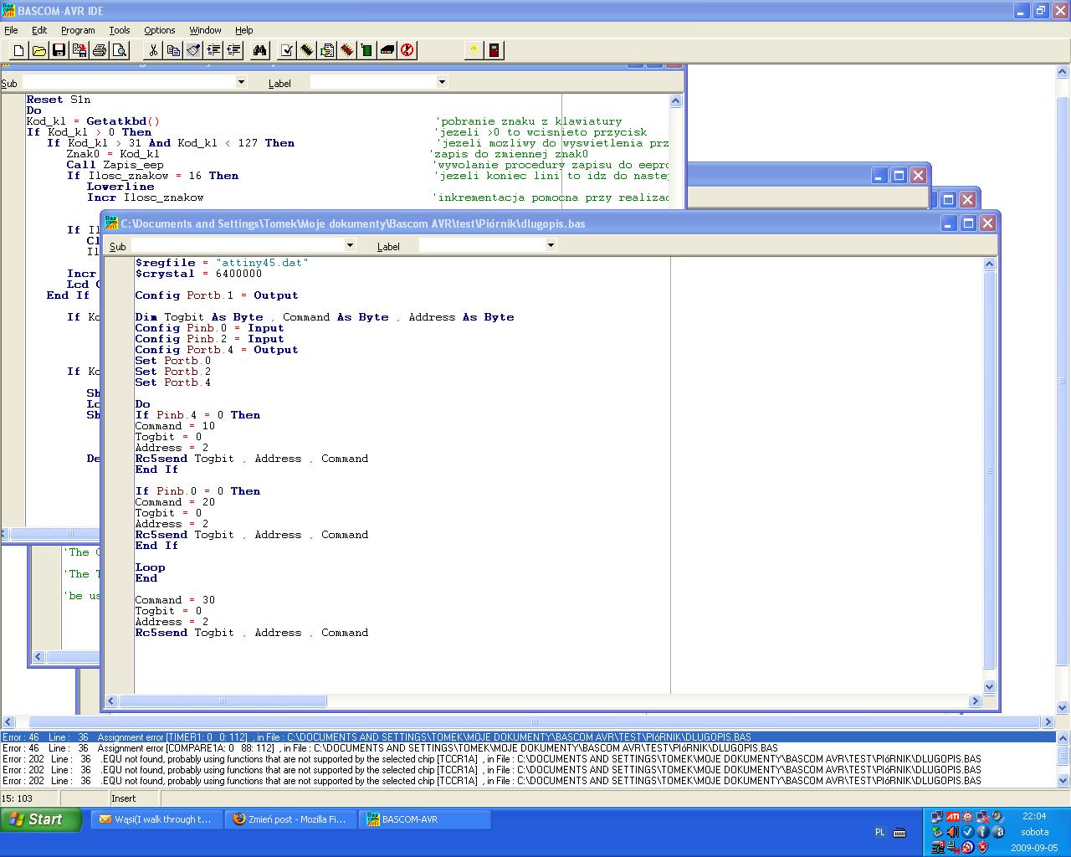Click the Windows Start button

[x=41, y=819]
